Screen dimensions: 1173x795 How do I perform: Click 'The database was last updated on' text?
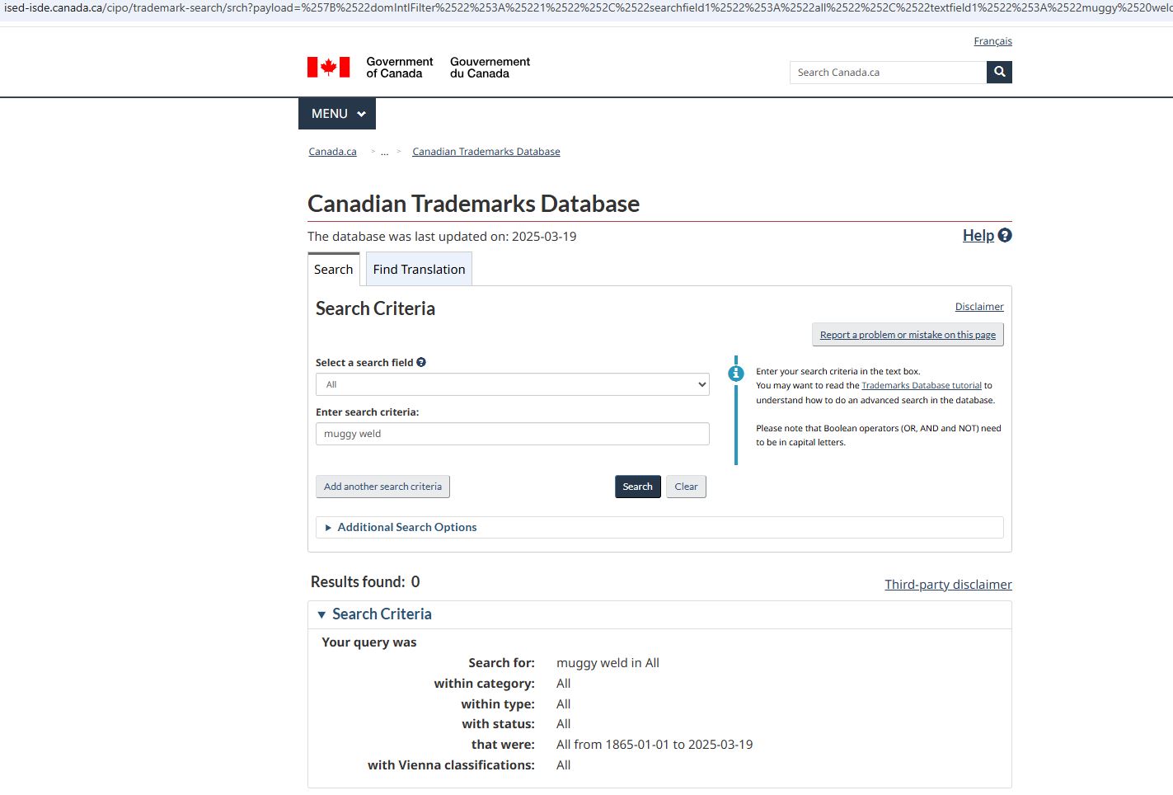tap(442, 237)
